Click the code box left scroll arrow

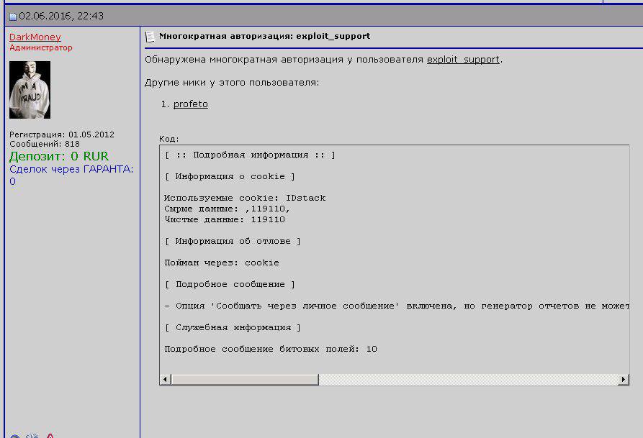pyautogui.click(x=165, y=380)
